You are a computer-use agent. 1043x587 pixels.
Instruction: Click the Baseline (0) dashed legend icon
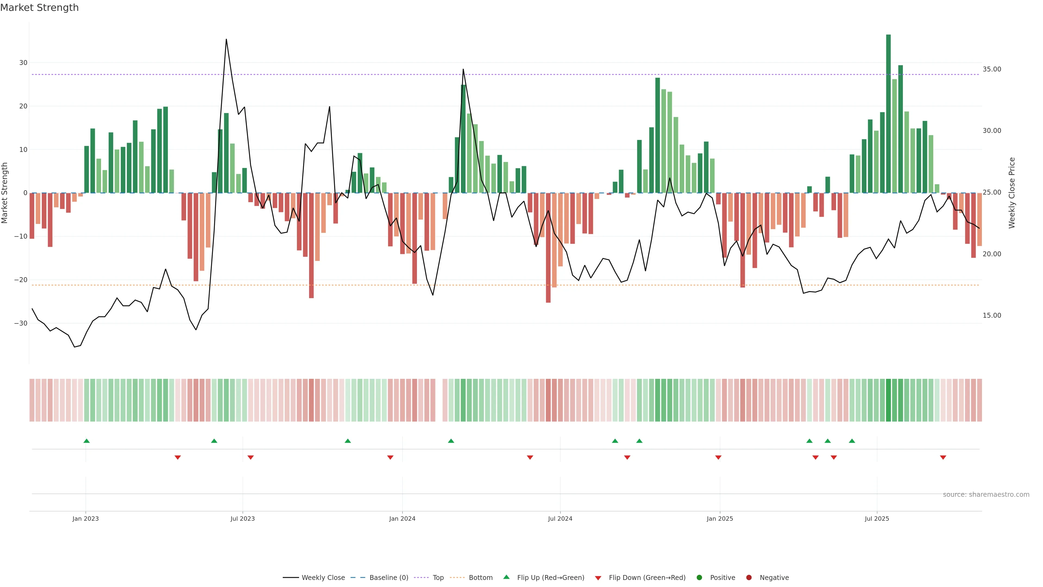coord(357,578)
